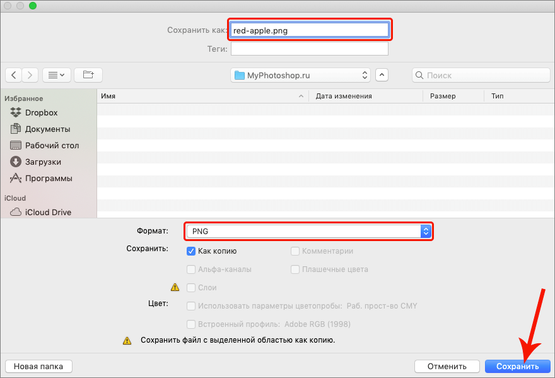Open Dropbox in the sidebar
The height and width of the screenshot is (378, 555).
[40, 112]
